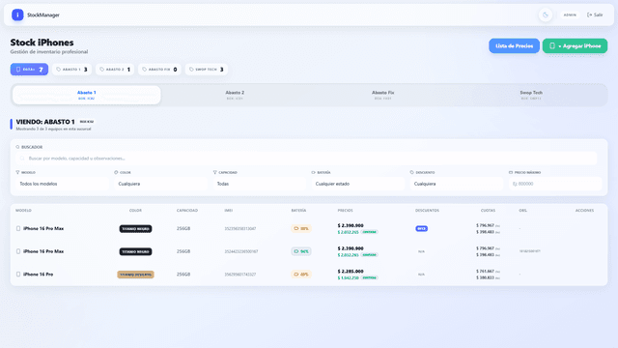
Task: Open the Capacidad dropdown 'Todas'
Action: (x=260, y=184)
